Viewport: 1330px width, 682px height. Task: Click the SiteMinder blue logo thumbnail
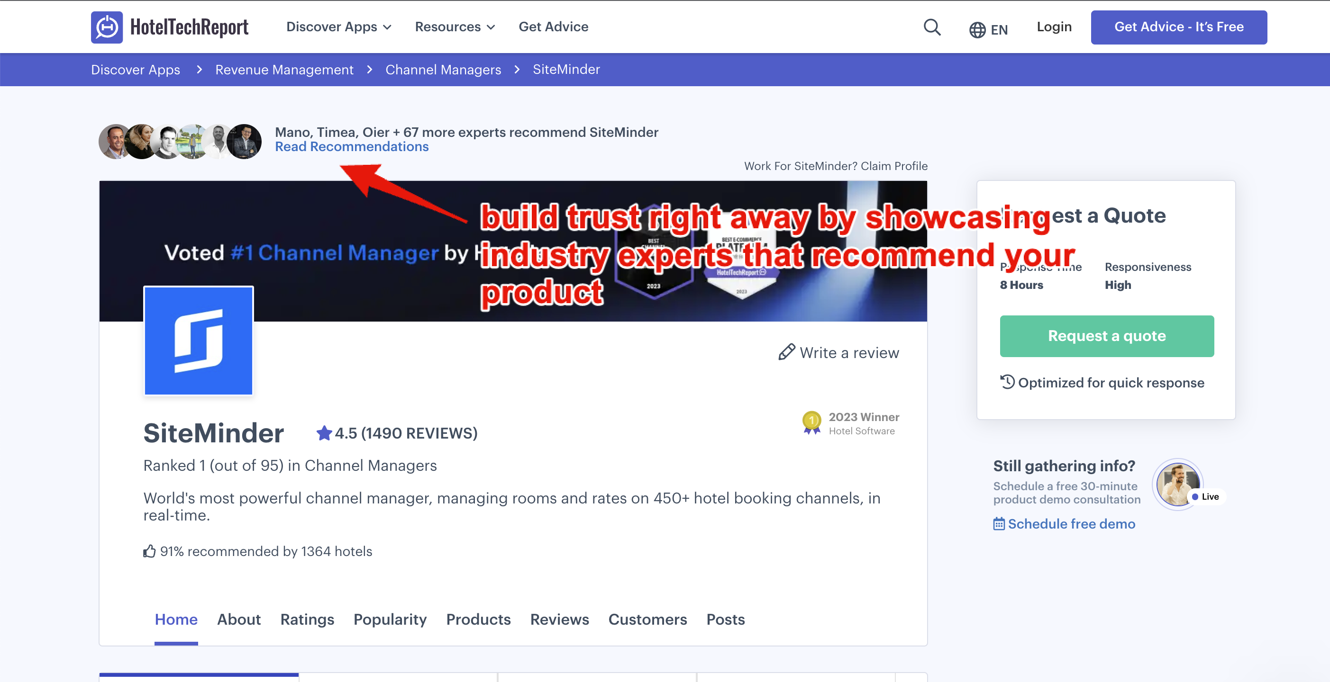click(198, 341)
